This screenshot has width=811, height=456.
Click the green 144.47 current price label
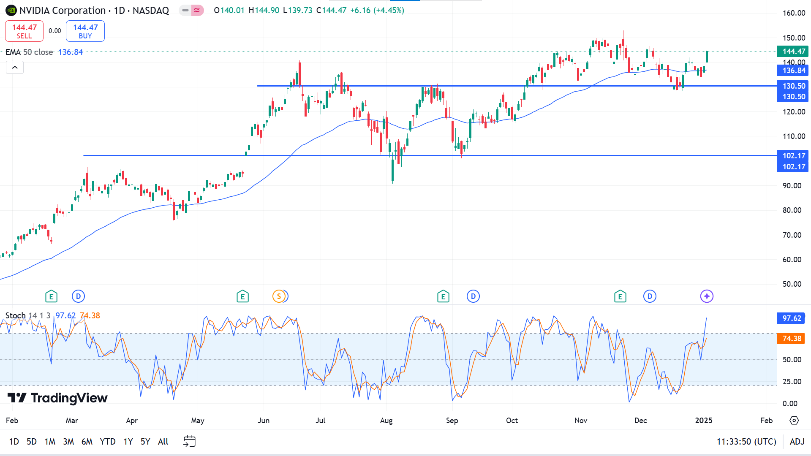click(x=793, y=52)
